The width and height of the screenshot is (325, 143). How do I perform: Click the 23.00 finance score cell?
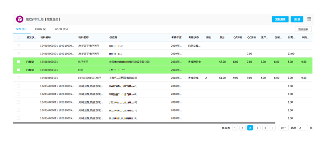coord(291,54)
